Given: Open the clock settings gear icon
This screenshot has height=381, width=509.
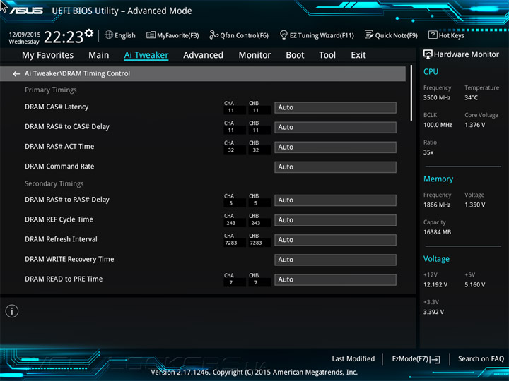Looking at the screenshot, I should click(89, 32).
